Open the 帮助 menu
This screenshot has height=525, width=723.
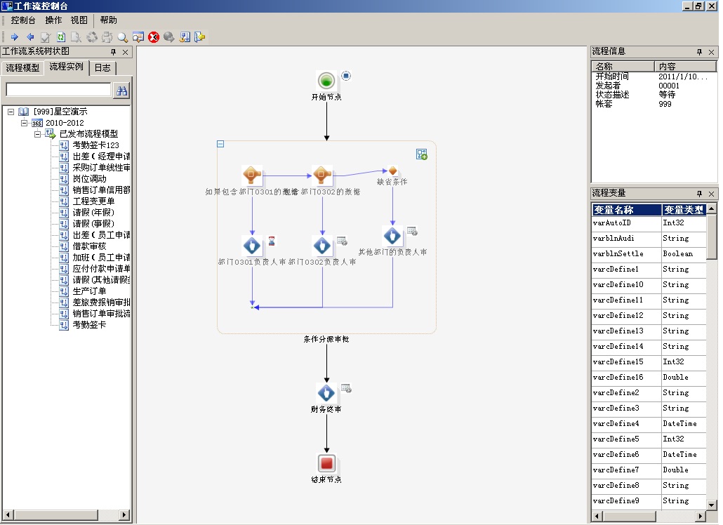click(108, 20)
